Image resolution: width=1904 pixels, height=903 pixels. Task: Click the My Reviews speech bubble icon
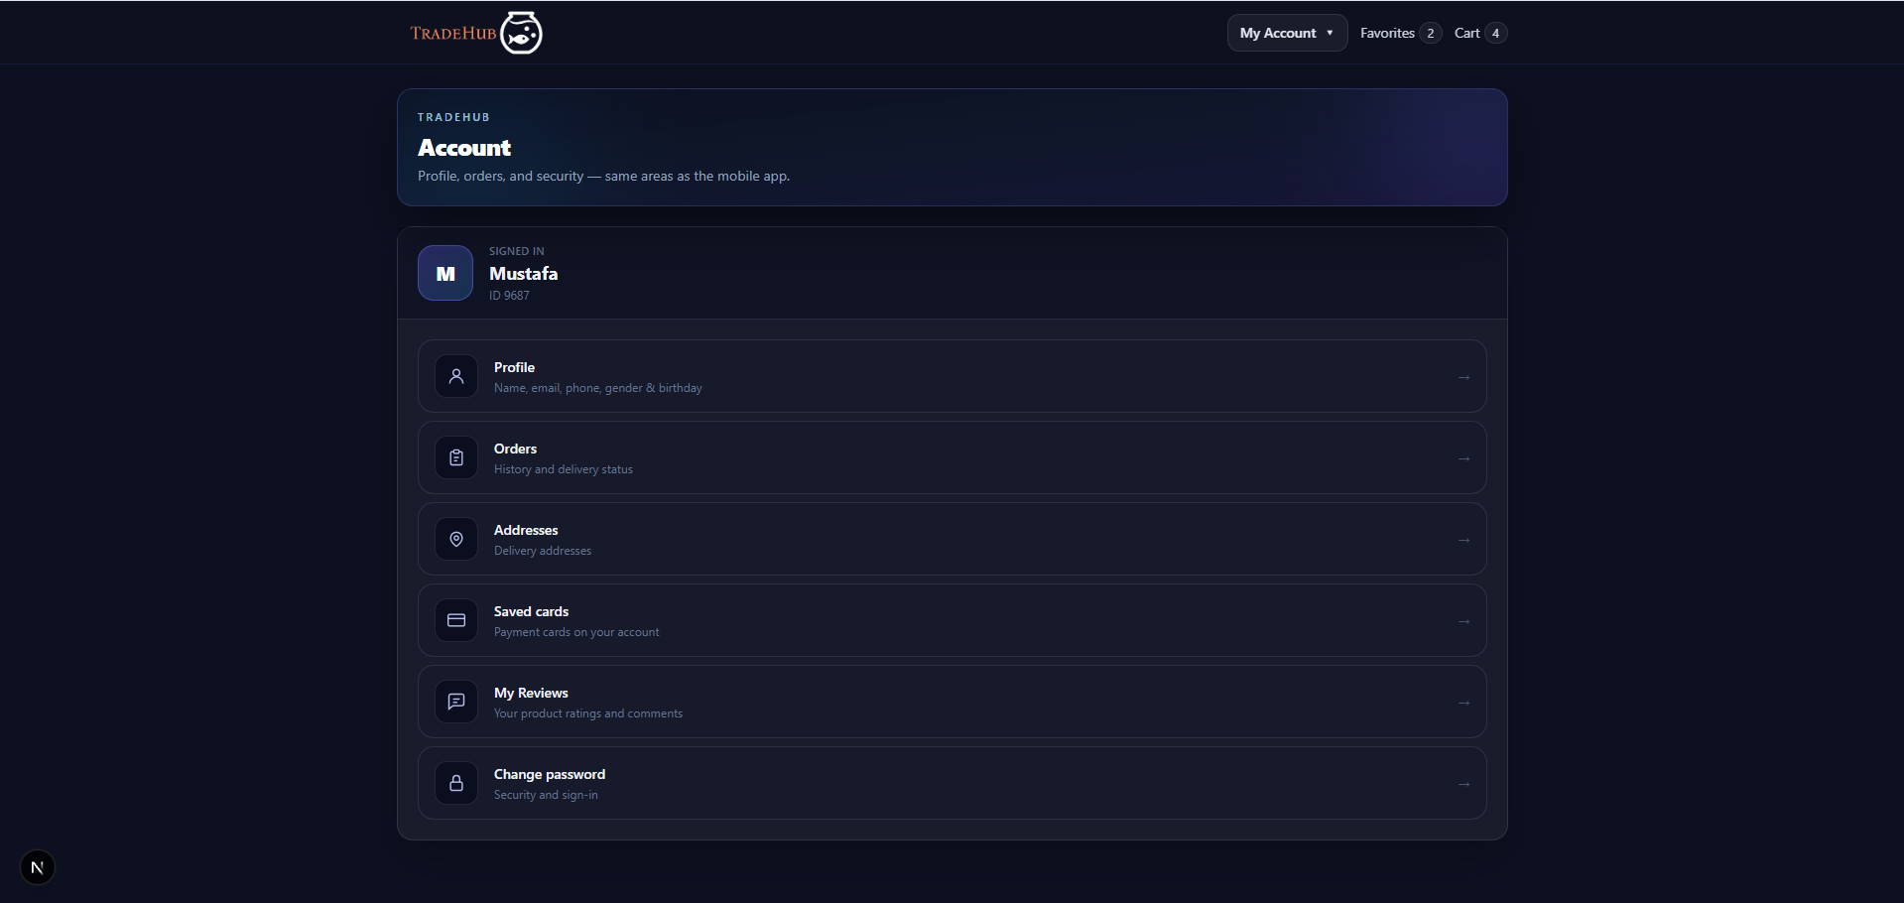tap(456, 703)
